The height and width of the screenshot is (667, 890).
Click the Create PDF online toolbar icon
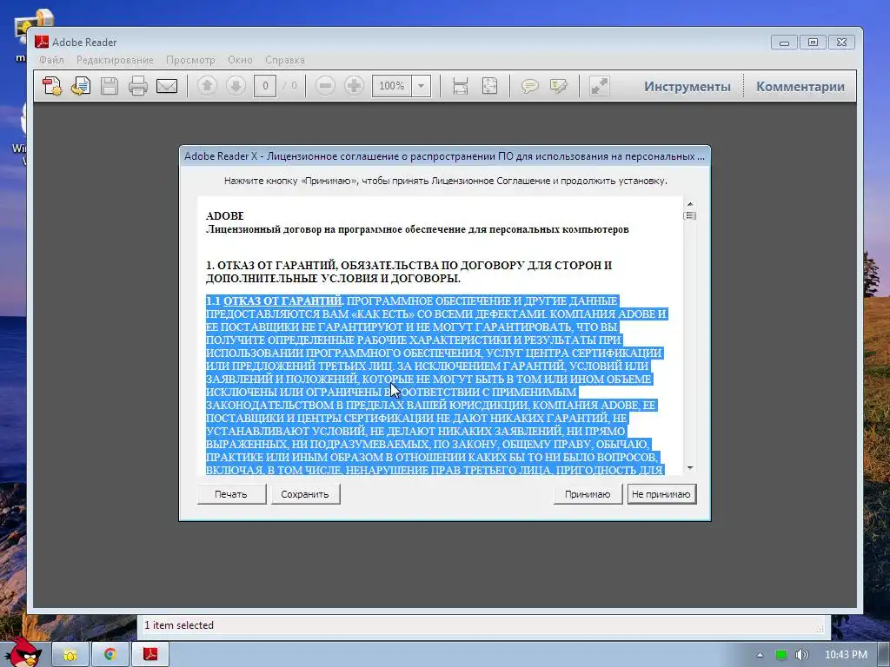click(52, 86)
